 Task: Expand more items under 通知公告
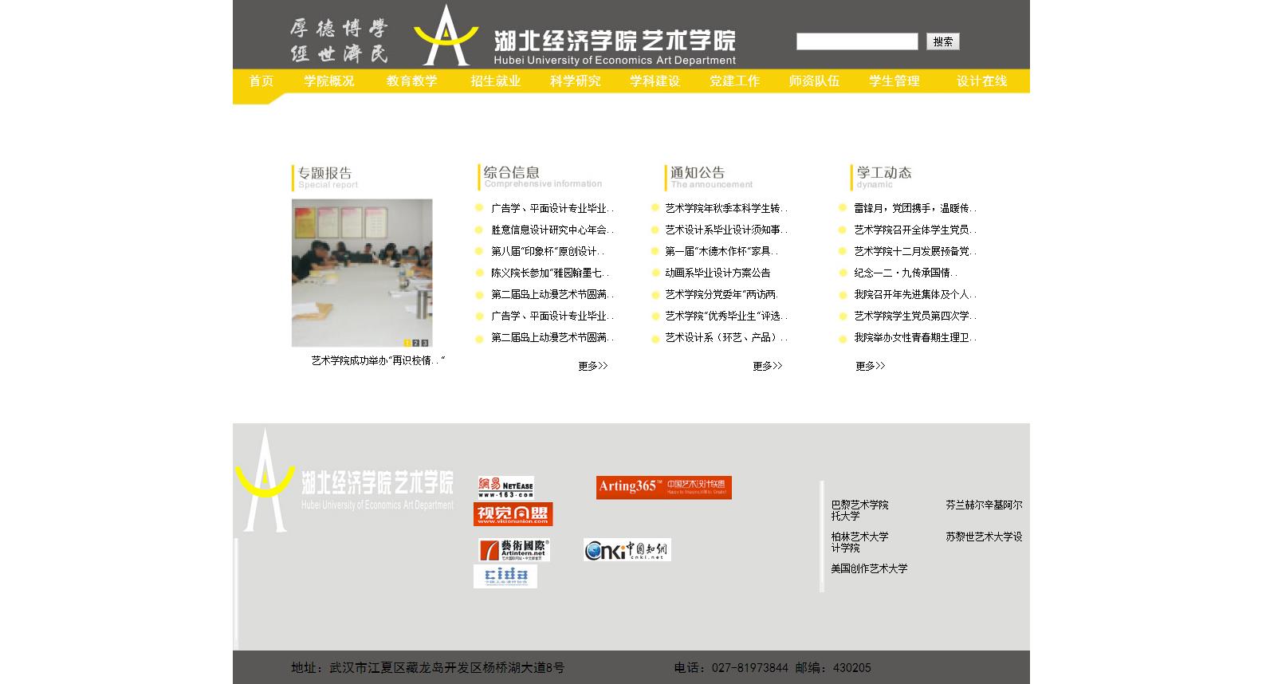(x=767, y=366)
